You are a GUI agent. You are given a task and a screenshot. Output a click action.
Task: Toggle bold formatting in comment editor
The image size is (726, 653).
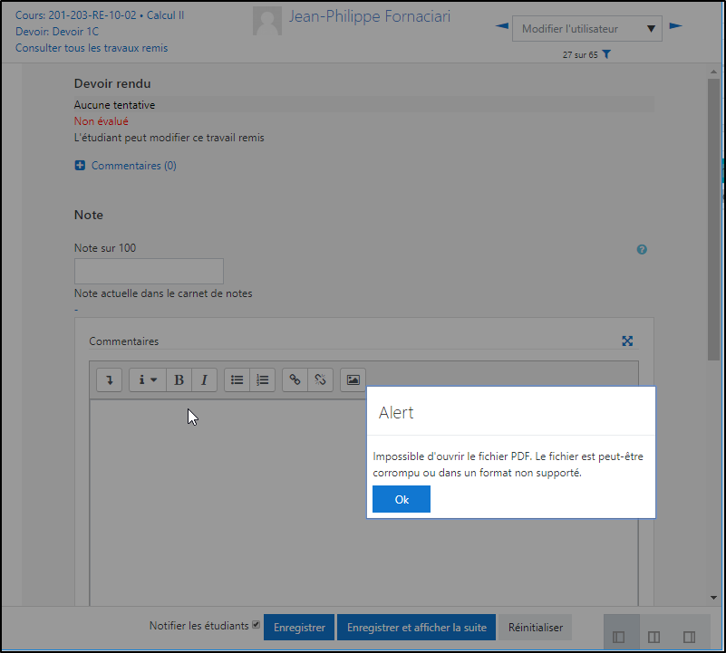point(179,380)
